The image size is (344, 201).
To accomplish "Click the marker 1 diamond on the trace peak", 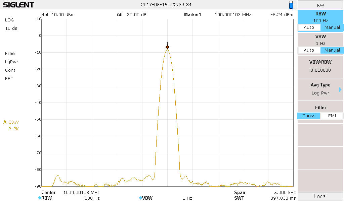I will click(x=167, y=47).
